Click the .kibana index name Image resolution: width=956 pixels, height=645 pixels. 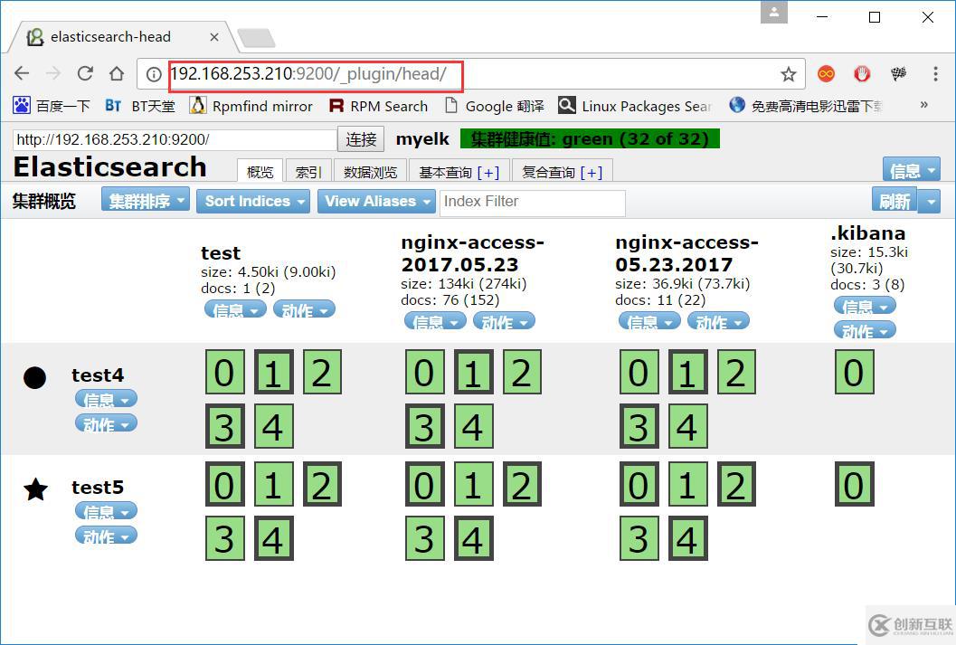pyautogui.click(x=867, y=233)
